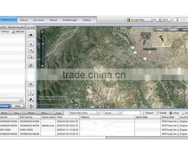Select the time cell 2016-01-11 11:28:54
This screenshot has height=156, width=188.
(68, 130)
